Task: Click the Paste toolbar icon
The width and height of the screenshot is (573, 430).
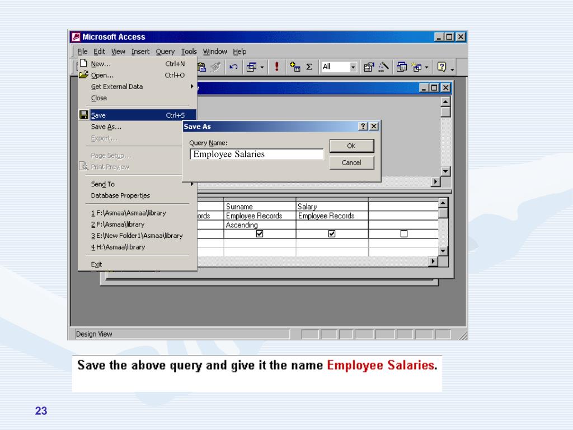Action: 201,67
